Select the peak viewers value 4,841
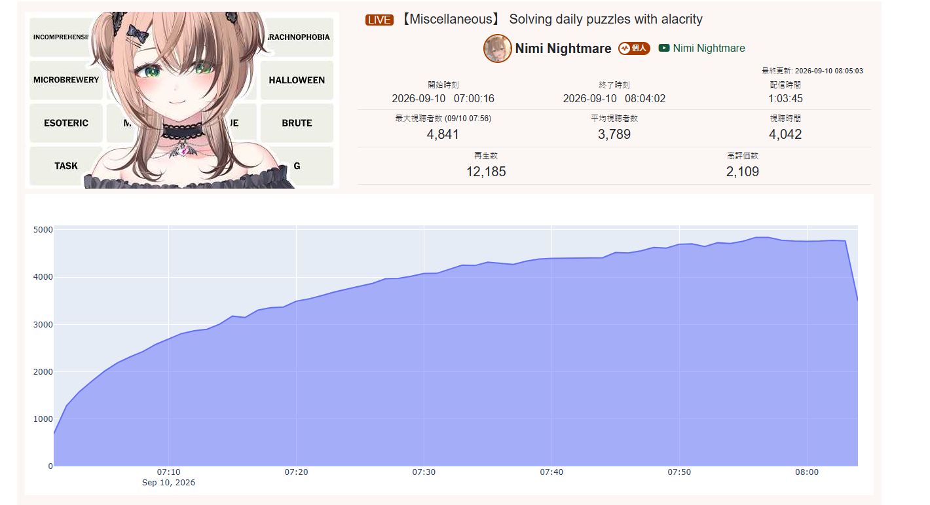This screenshot has width=930, height=505. [443, 134]
